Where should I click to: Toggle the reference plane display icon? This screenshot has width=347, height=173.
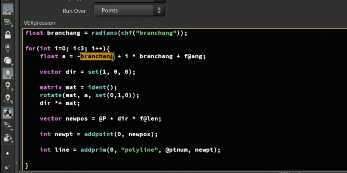coord(8,10)
